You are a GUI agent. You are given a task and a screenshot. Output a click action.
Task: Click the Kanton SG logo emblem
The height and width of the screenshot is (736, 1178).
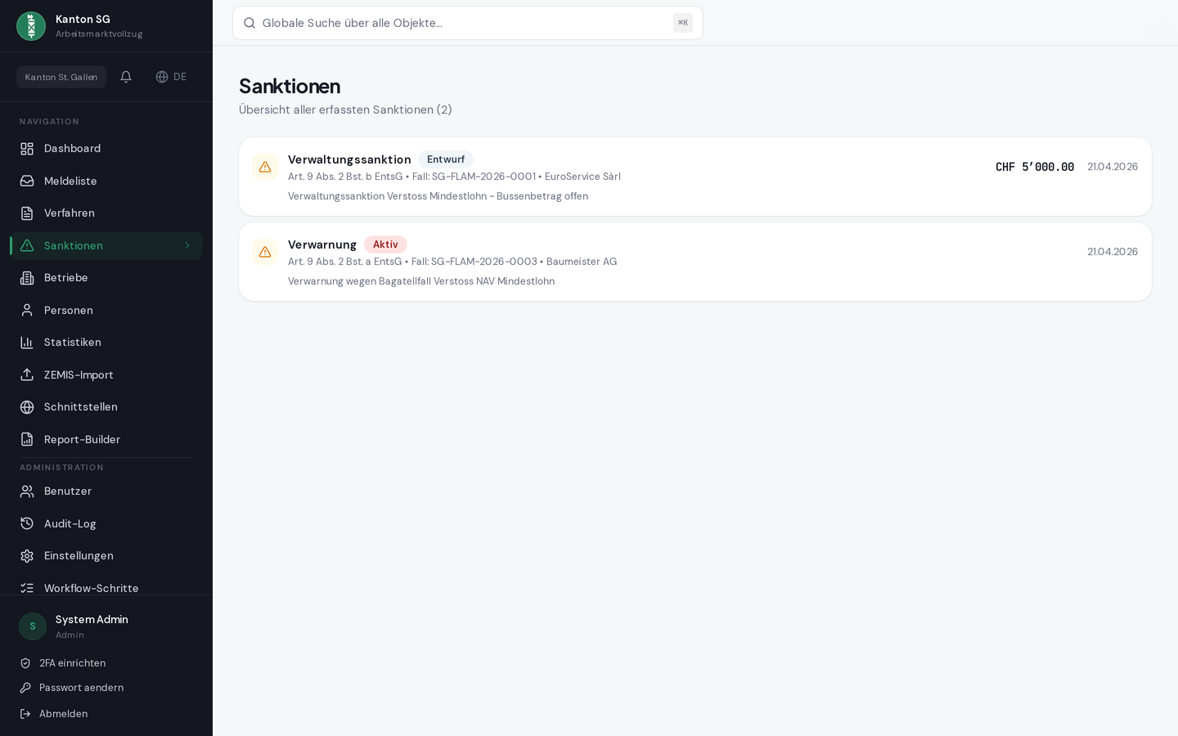[x=31, y=26]
